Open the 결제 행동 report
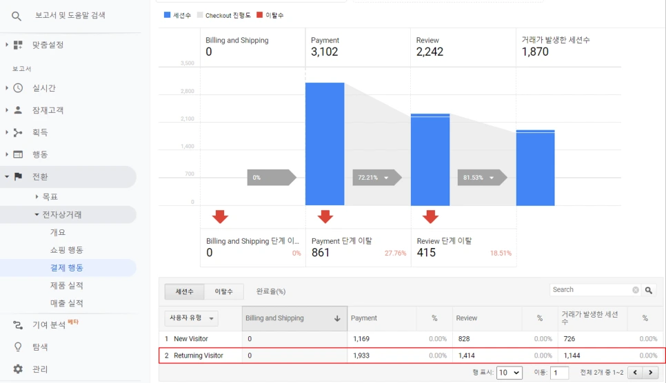Image resolution: width=666 pixels, height=383 pixels. 67,268
